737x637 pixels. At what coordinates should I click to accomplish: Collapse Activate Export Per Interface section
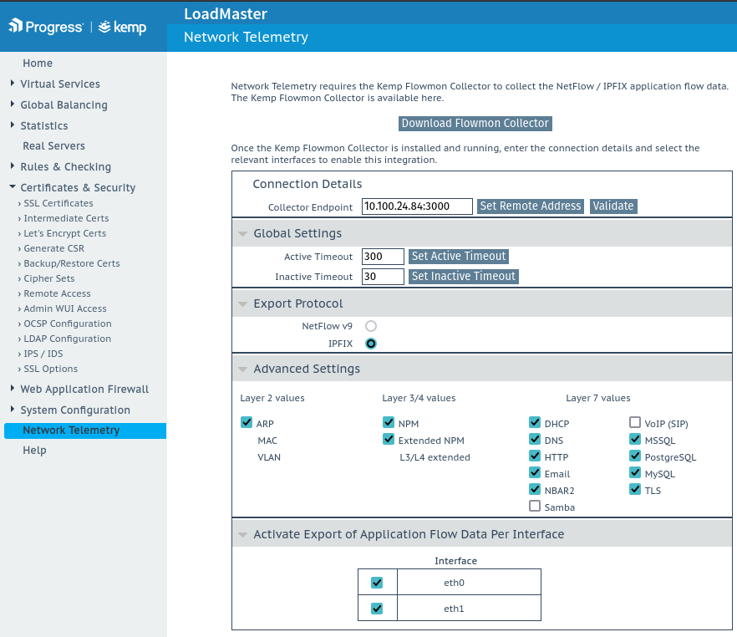(242, 535)
